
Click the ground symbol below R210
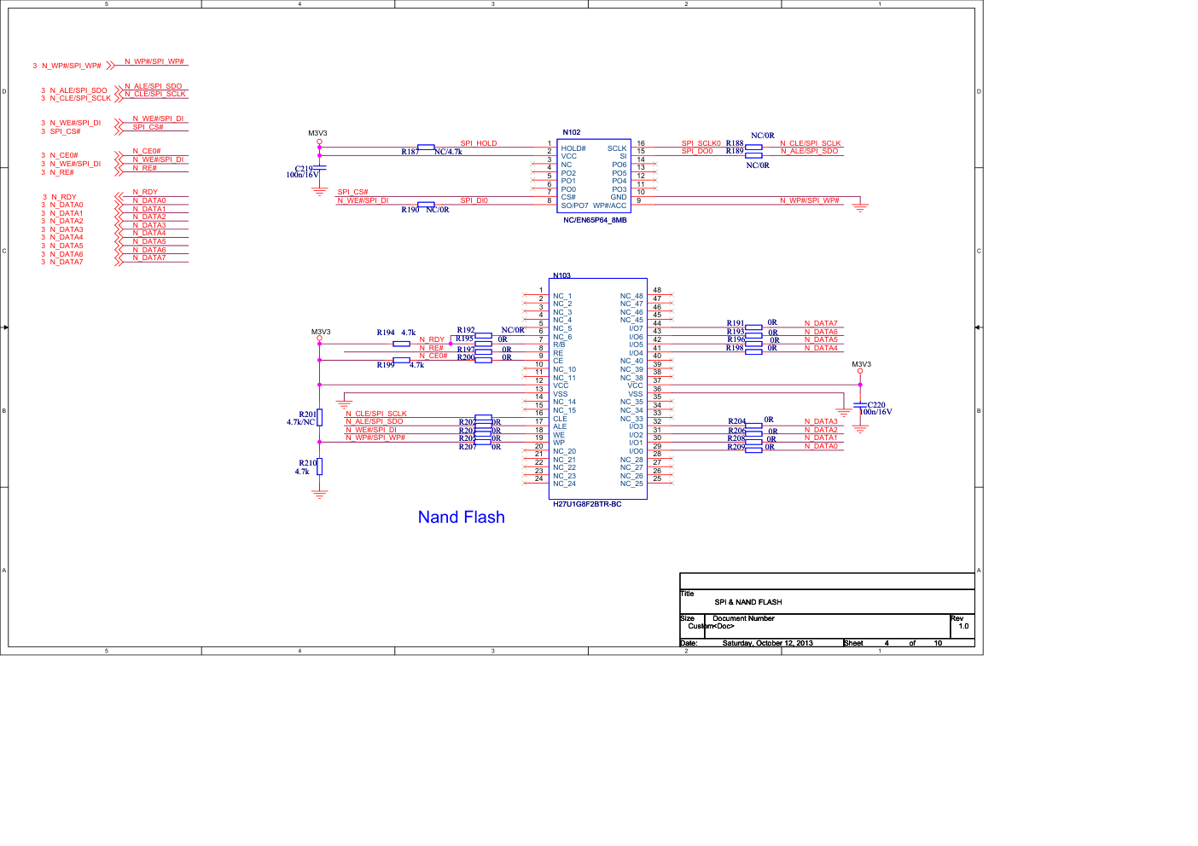pos(319,493)
